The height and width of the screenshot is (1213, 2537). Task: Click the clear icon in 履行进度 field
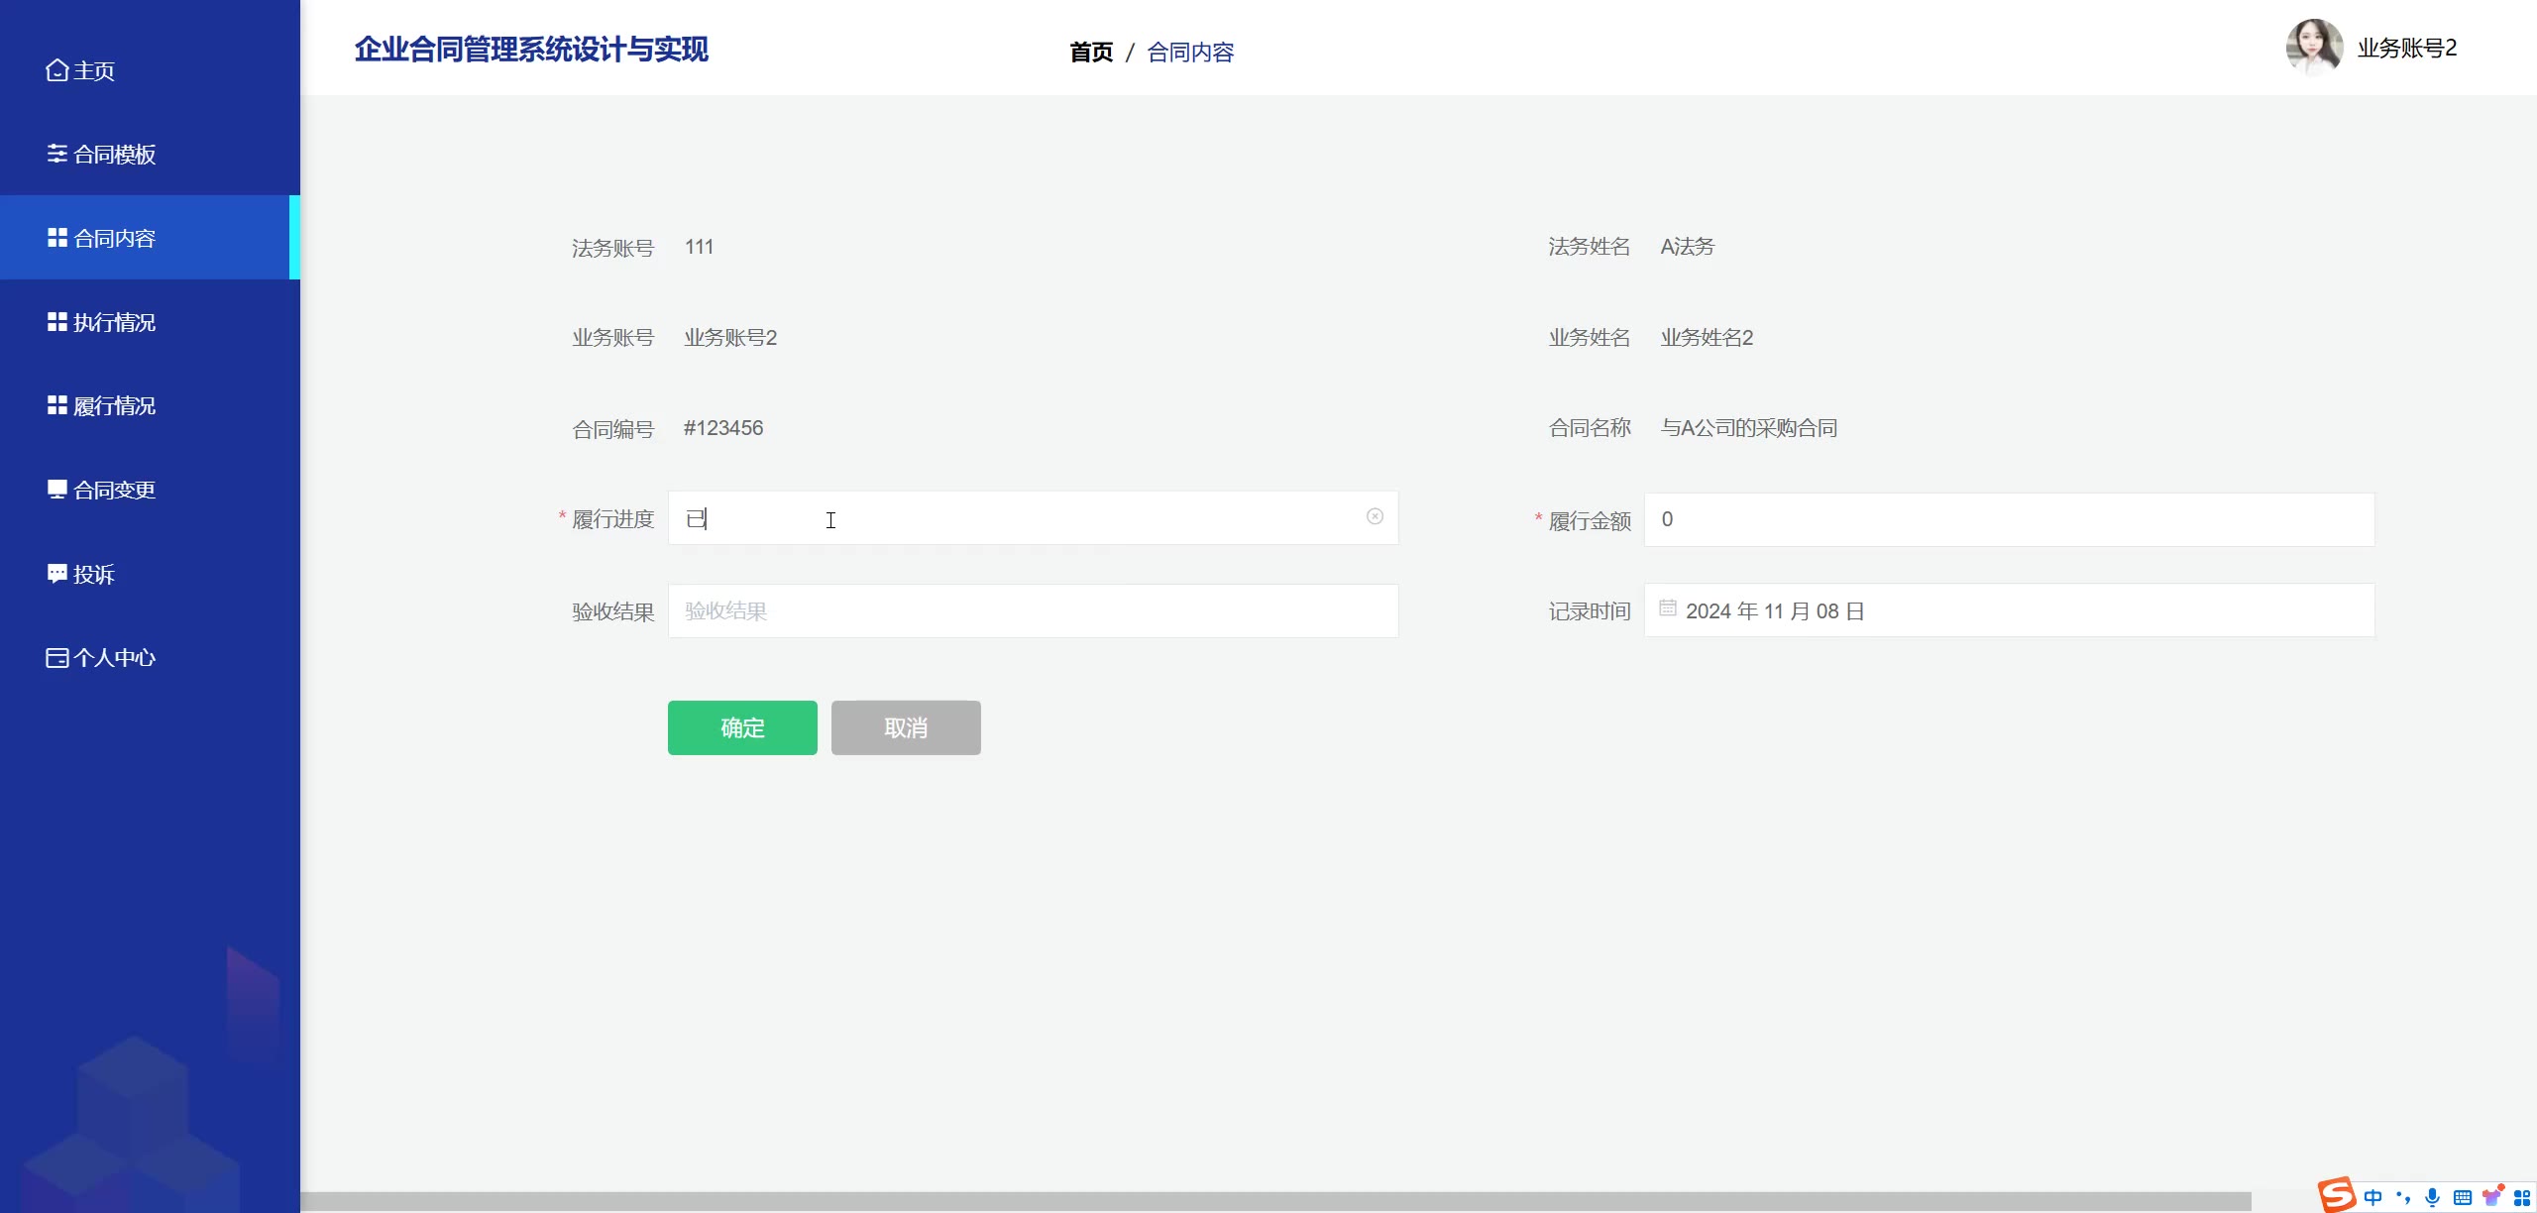1375,516
